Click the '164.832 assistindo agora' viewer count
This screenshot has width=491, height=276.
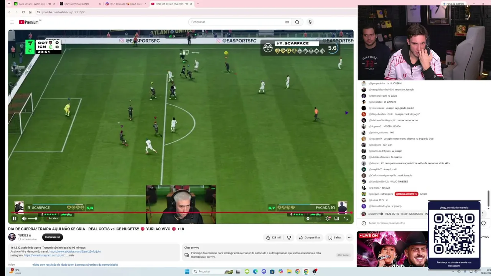[x=26, y=248]
